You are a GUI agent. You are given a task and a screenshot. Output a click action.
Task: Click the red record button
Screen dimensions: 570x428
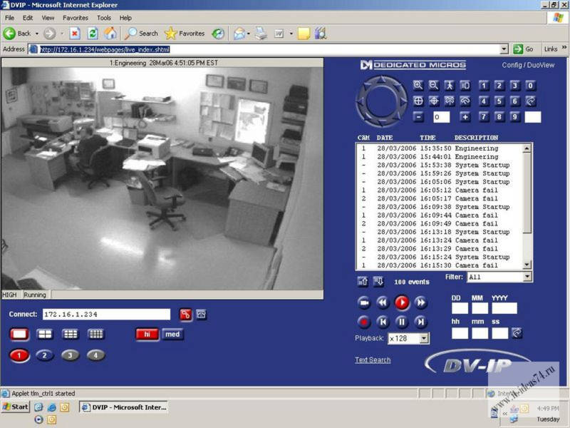coord(364,322)
